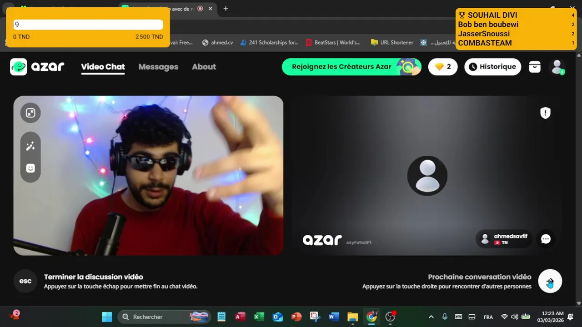Open the Video Chat tab

pos(103,67)
